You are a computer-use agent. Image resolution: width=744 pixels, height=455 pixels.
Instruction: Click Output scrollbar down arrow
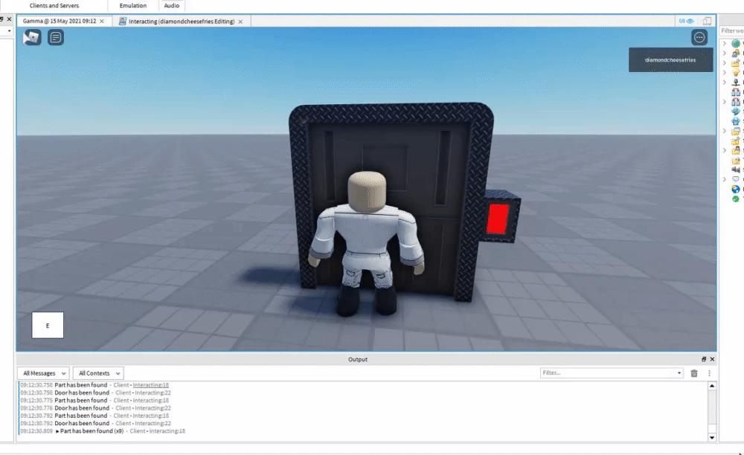pos(712,437)
